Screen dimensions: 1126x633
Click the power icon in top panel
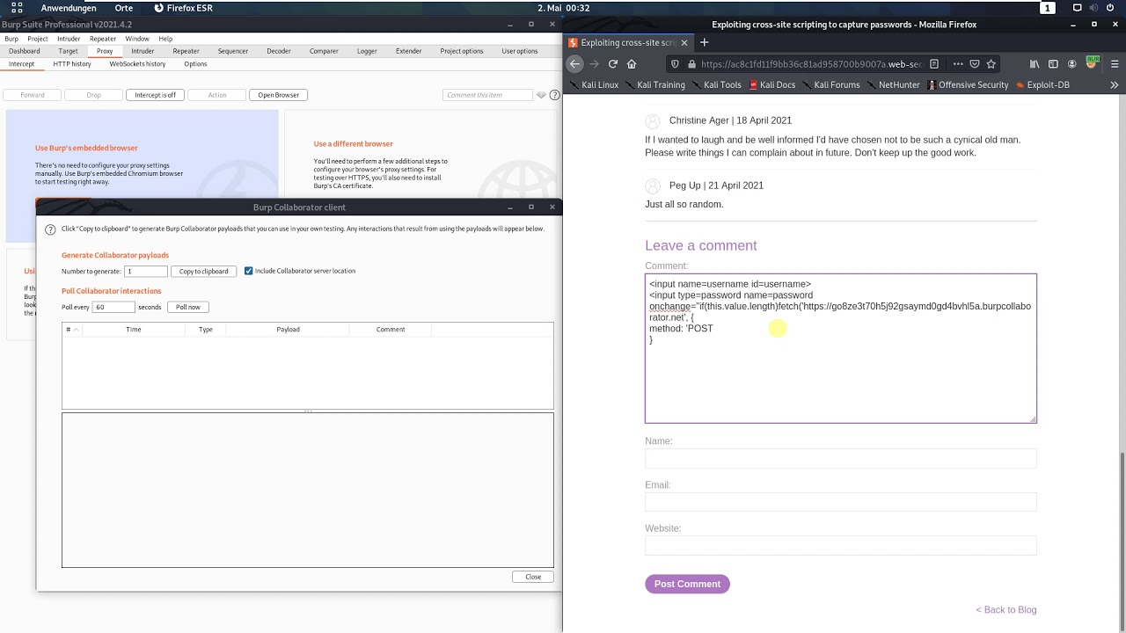tap(1110, 8)
